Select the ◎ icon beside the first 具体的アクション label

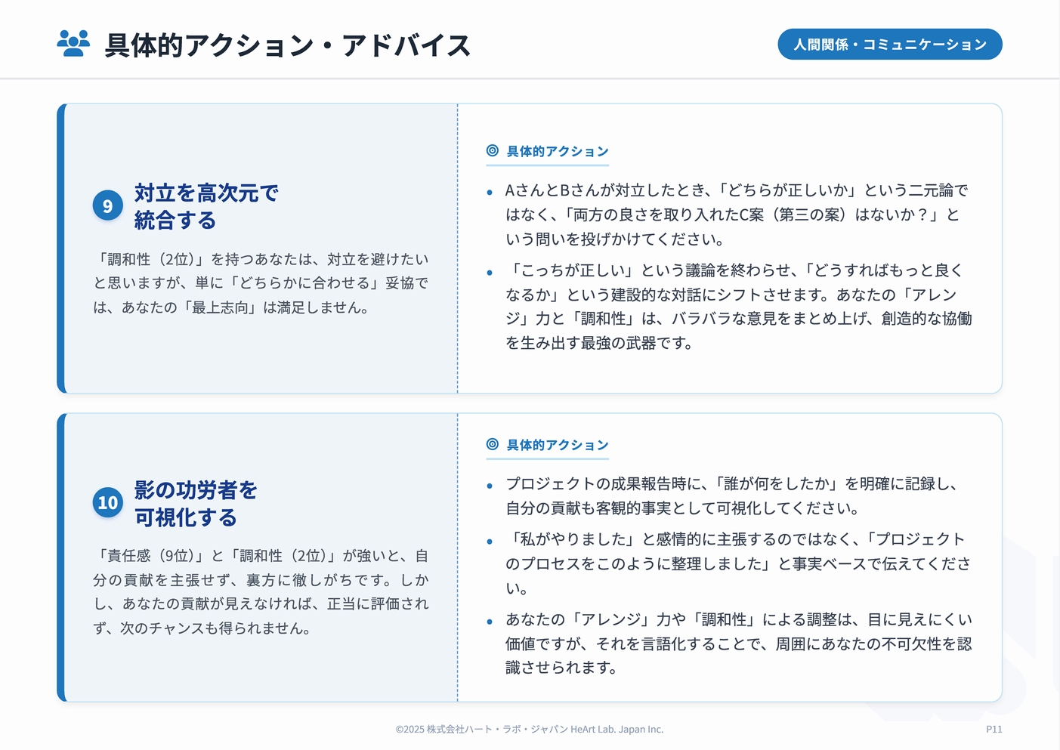tap(493, 150)
